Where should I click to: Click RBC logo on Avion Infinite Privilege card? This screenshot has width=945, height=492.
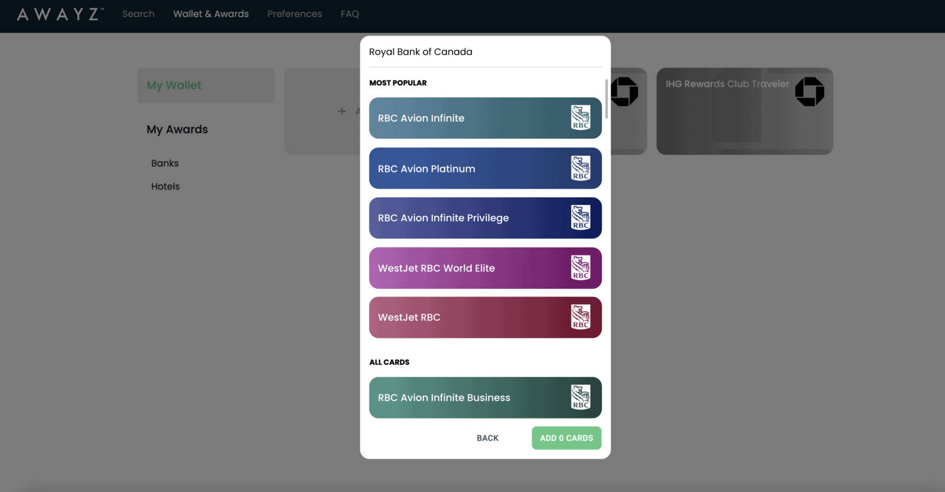click(581, 217)
